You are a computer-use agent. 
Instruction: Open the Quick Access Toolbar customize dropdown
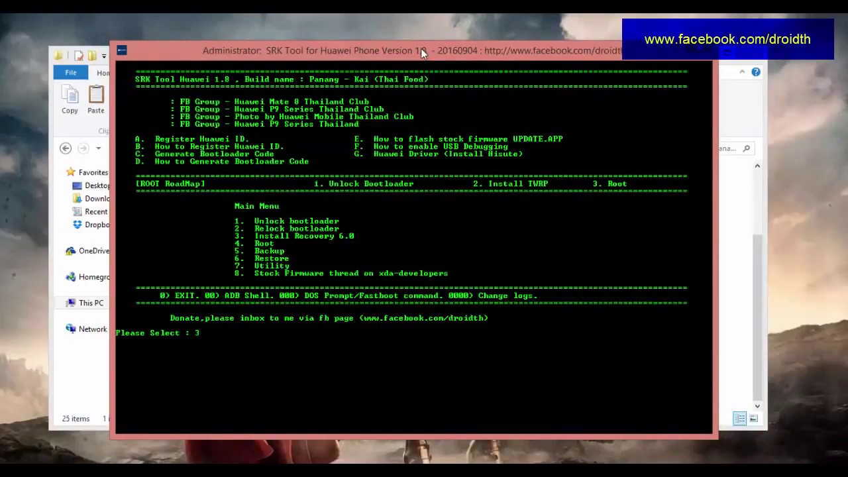[x=104, y=56]
